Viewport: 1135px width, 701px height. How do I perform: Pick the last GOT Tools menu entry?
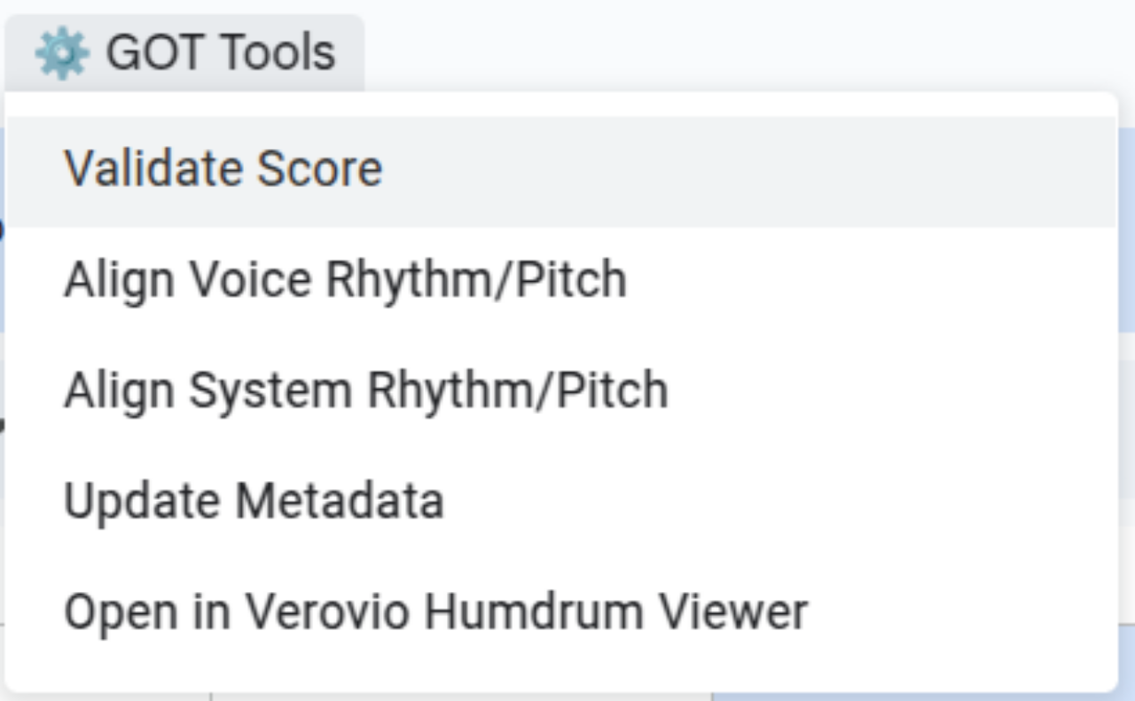[x=561, y=613]
